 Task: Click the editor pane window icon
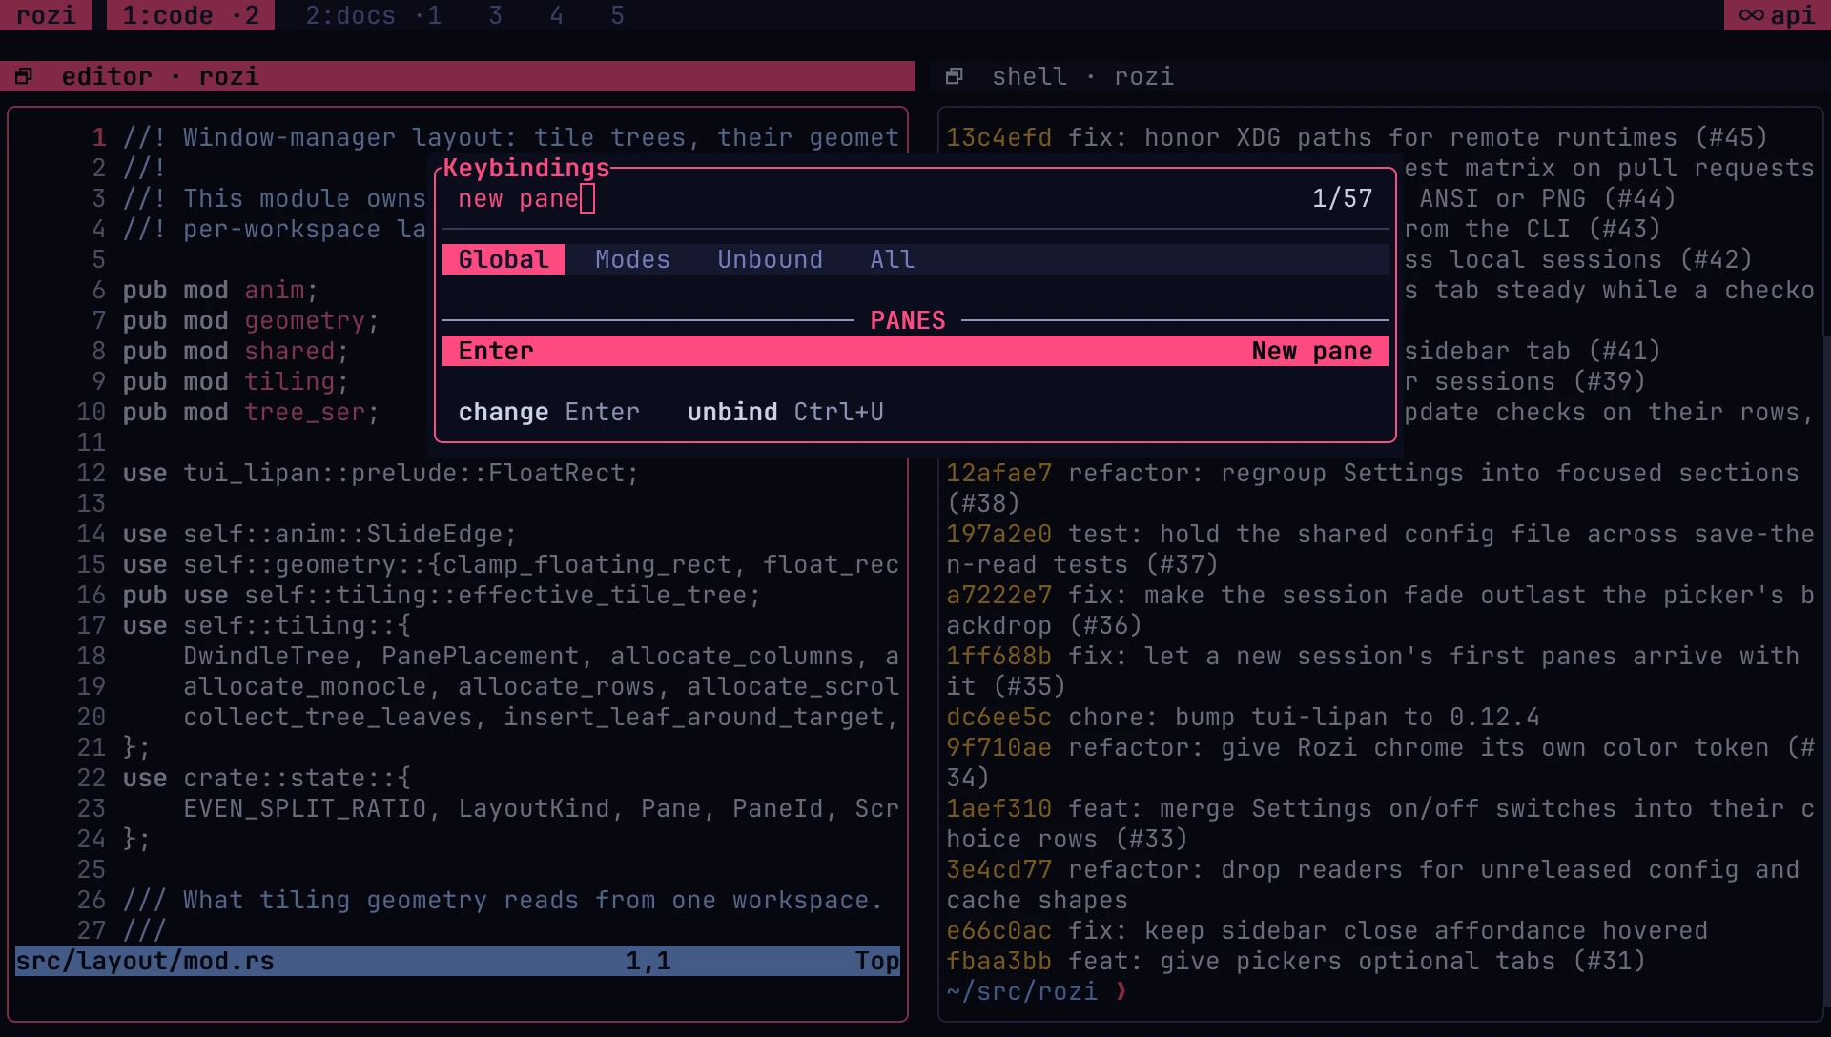pyautogui.click(x=24, y=76)
